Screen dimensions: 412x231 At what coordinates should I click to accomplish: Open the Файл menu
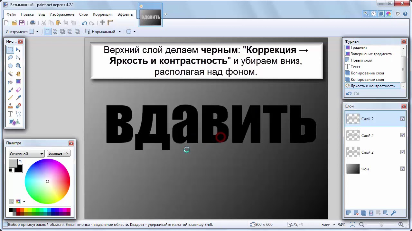11,14
